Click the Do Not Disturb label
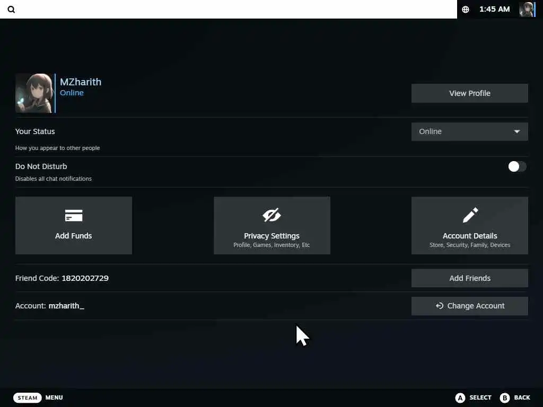Image resolution: width=543 pixels, height=407 pixels. point(41,166)
